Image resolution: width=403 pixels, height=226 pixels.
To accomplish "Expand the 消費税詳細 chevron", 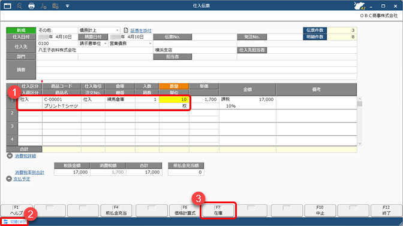I will 10,156.
